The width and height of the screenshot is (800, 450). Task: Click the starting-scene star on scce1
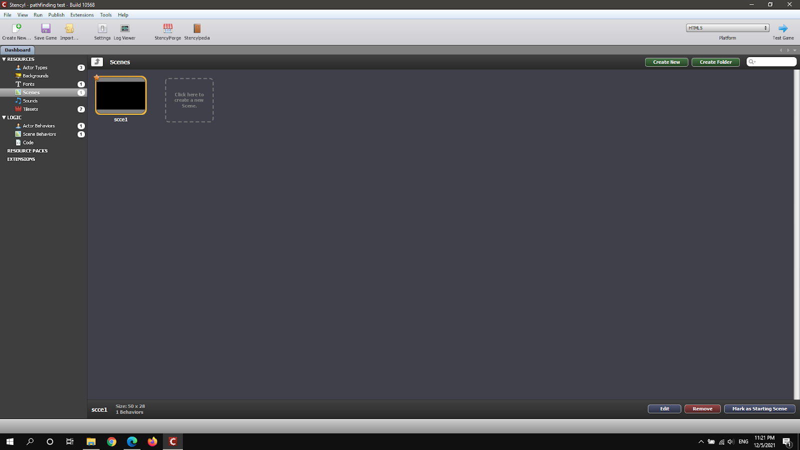tap(97, 77)
